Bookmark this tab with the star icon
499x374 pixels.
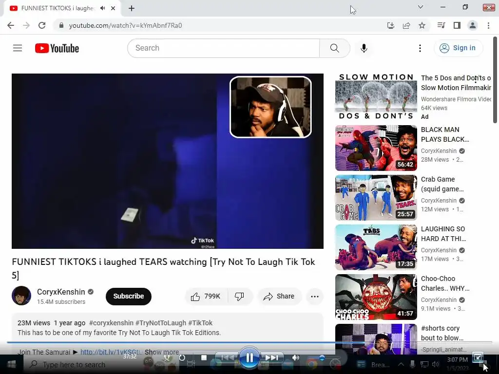pos(422,25)
